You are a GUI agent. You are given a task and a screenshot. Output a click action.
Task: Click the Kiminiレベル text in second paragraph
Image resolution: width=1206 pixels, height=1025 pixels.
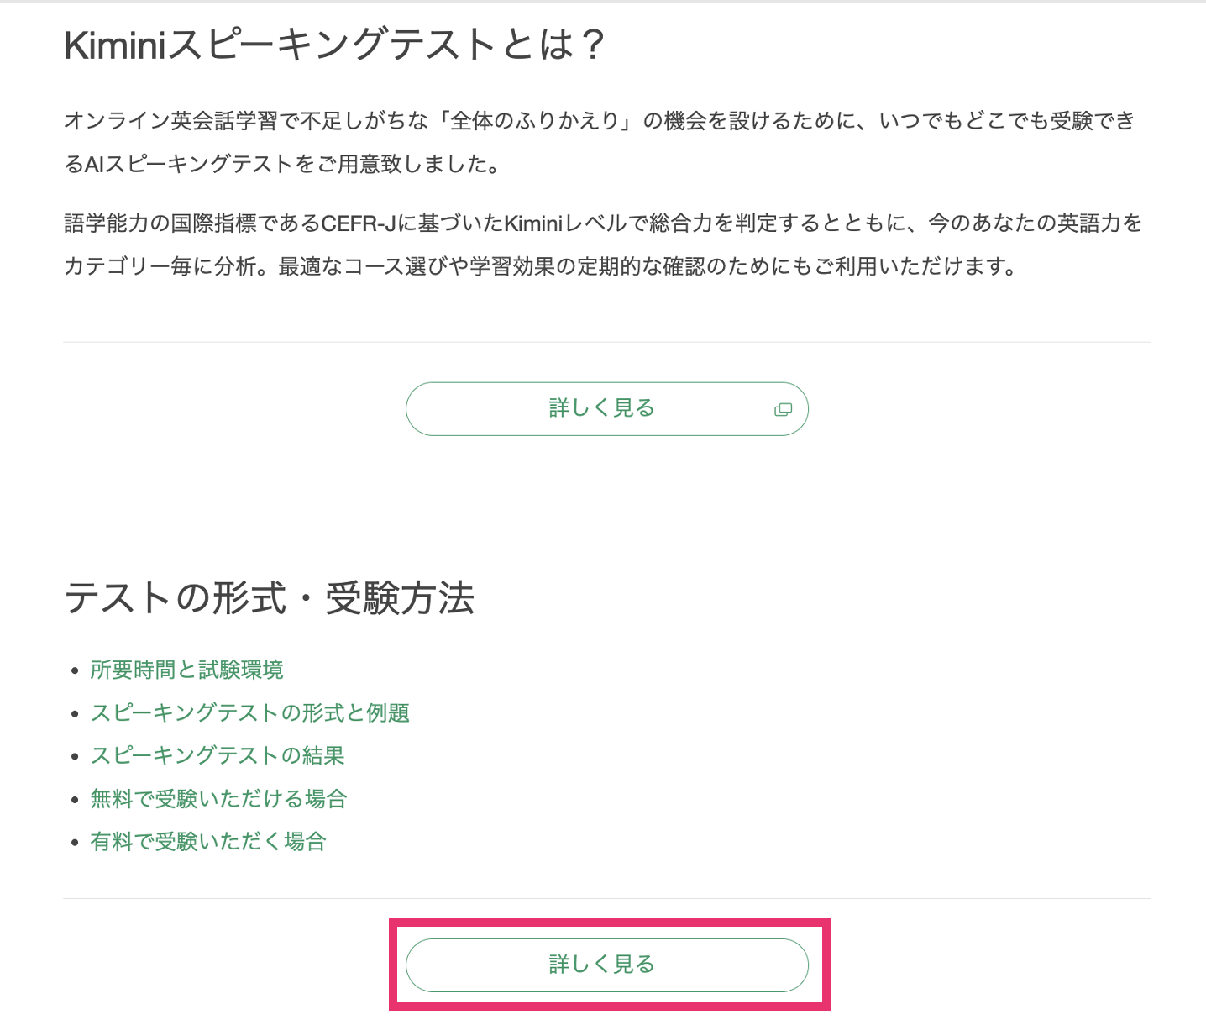click(x=565, y=223)
